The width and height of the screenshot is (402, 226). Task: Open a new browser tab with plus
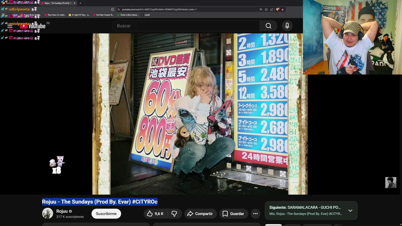pyautogui.click(x=80, y=3)
